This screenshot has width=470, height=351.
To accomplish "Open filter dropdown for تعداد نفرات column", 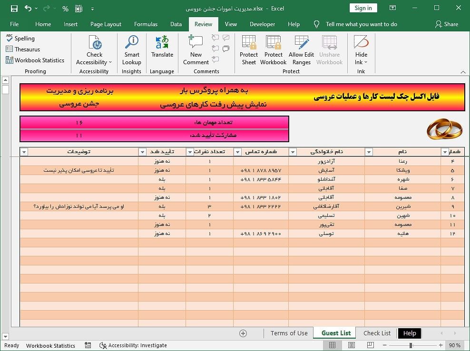I will click(190, 152).
